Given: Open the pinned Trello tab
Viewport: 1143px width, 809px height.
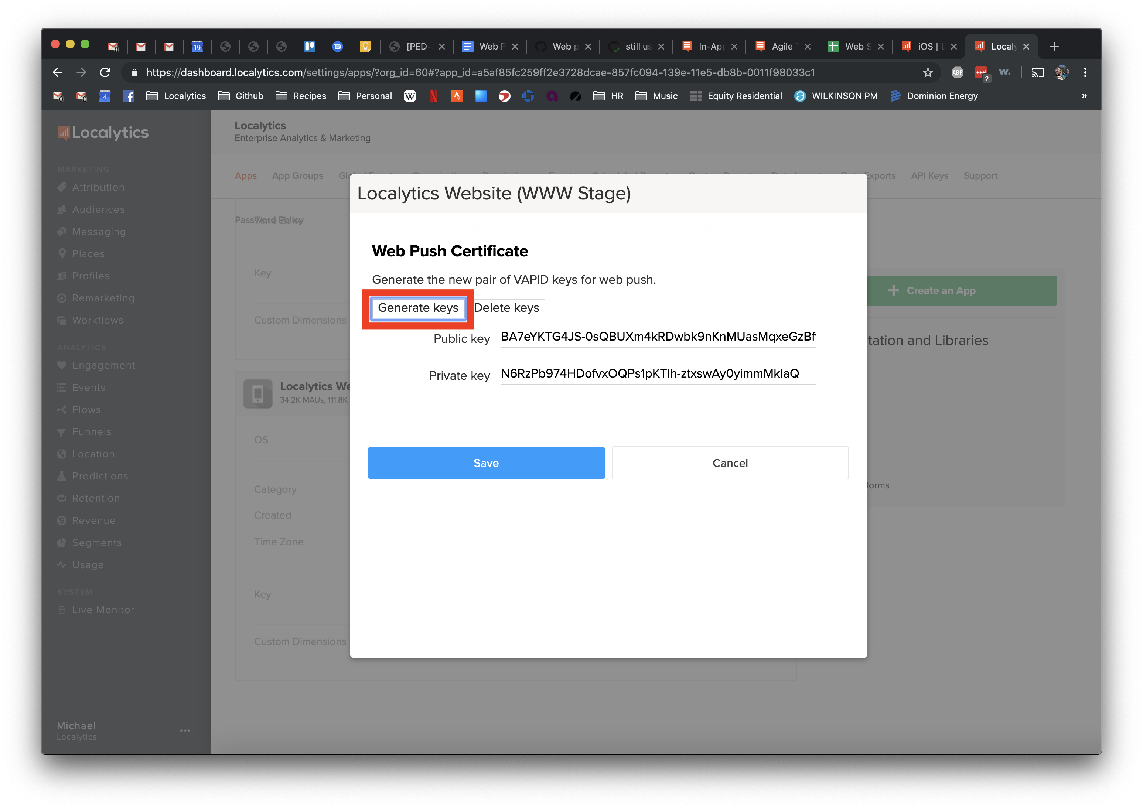Looking at the screenshot, I should pyautogui.click(x=309, y=47).
